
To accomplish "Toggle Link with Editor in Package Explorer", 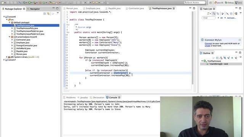I will (48, 14).
